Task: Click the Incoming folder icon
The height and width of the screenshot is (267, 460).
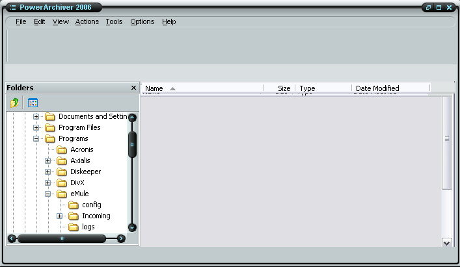Action: [x=74, y=216]
